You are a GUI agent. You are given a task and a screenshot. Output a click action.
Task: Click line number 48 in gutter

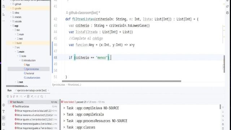pyautogui.click(x=55, y=57)
